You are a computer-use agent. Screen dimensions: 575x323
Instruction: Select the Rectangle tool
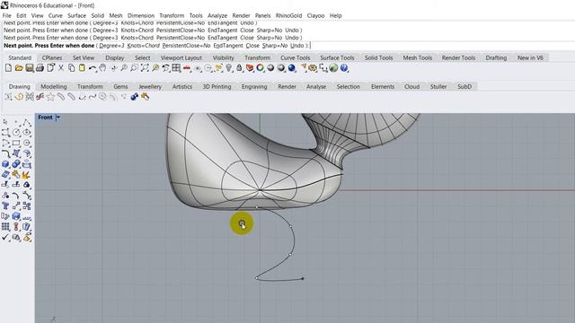pyautogui.click(x=16, y=144)
